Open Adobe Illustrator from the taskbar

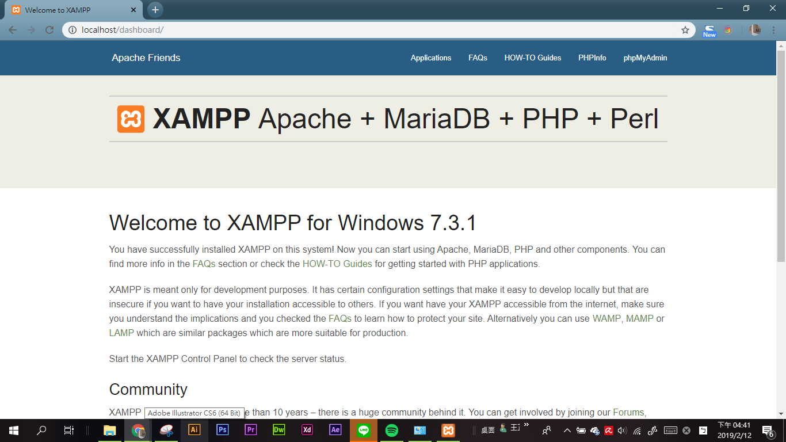pyautogui.click(x=194, y=430)
